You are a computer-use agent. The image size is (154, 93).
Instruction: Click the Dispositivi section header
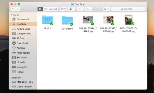click(x=16, y=78)
